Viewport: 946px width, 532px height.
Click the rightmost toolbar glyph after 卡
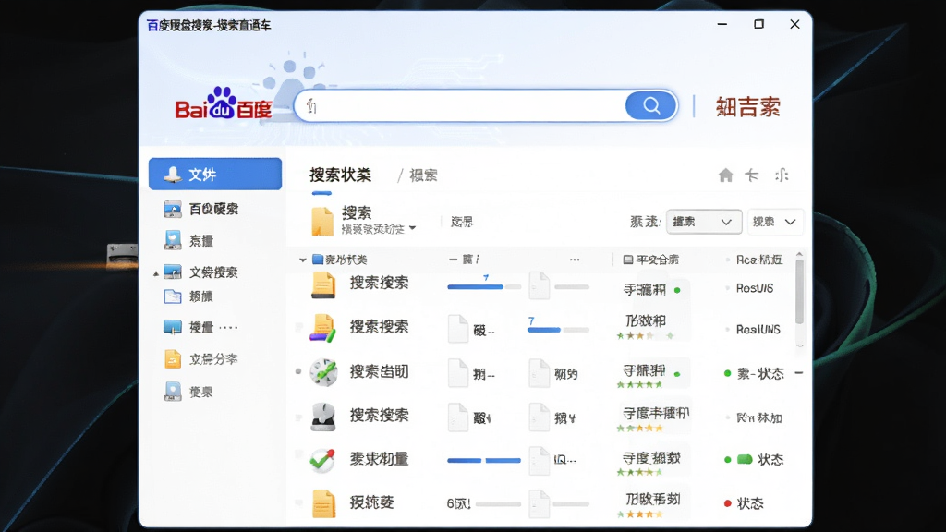point(782,175)
